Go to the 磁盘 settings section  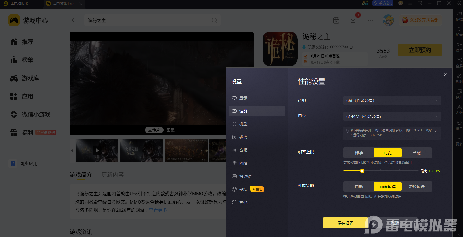[x=257, y=137]
